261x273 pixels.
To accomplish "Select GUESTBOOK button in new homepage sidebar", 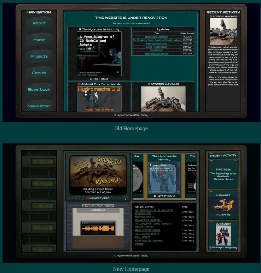I will [43, 250].
